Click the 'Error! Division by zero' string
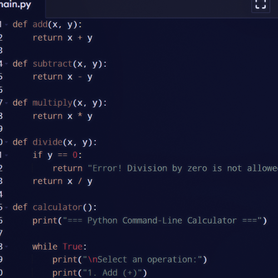Screen dimensions: 278x278 tap(183, 168)
